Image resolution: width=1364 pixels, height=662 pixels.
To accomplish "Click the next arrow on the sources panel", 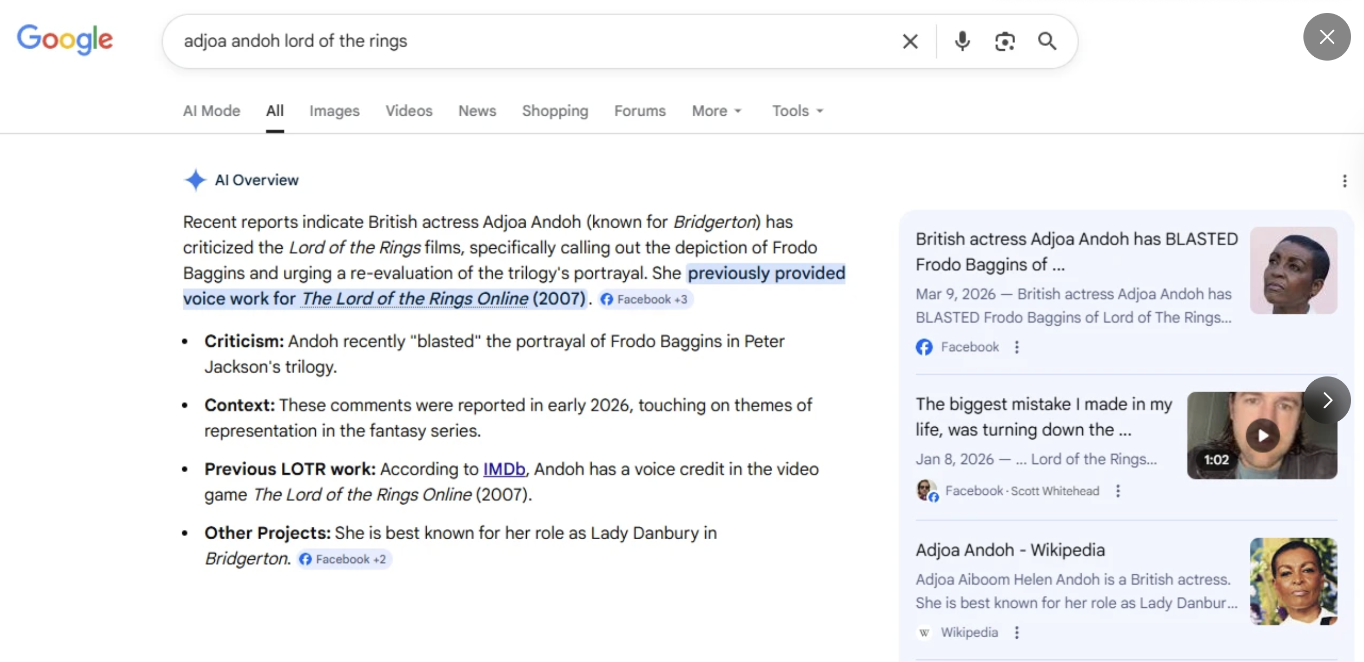I will [x=1327, y=400].
